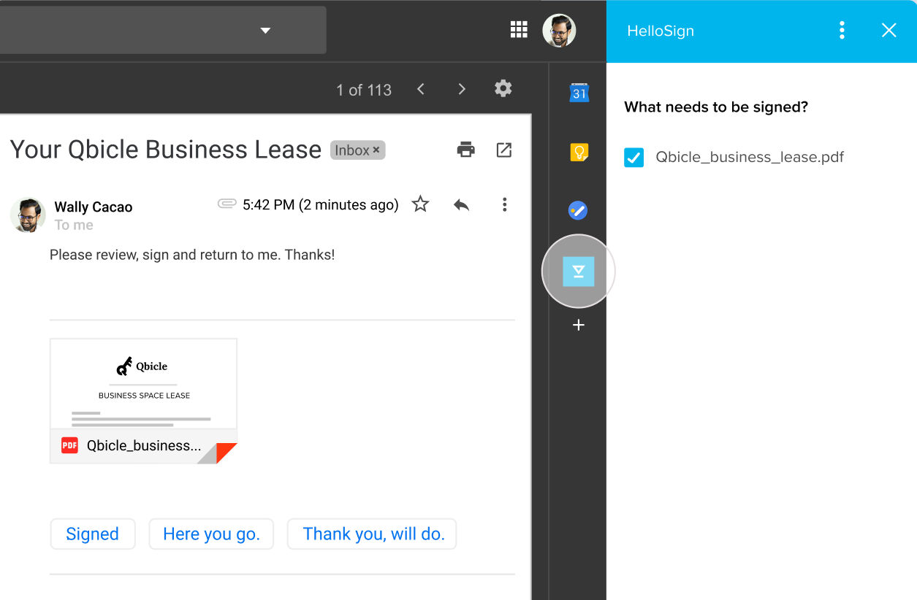Star the email from Wally Cacao
Image resolution: width=917 pixels, height=600 pixels.
click(x=420, y=204)
